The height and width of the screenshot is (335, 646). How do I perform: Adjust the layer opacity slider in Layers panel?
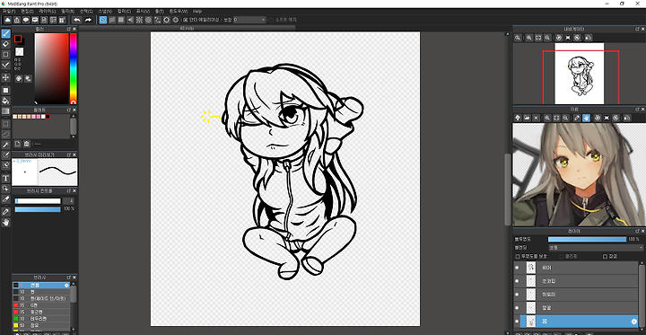click(587, 239)
